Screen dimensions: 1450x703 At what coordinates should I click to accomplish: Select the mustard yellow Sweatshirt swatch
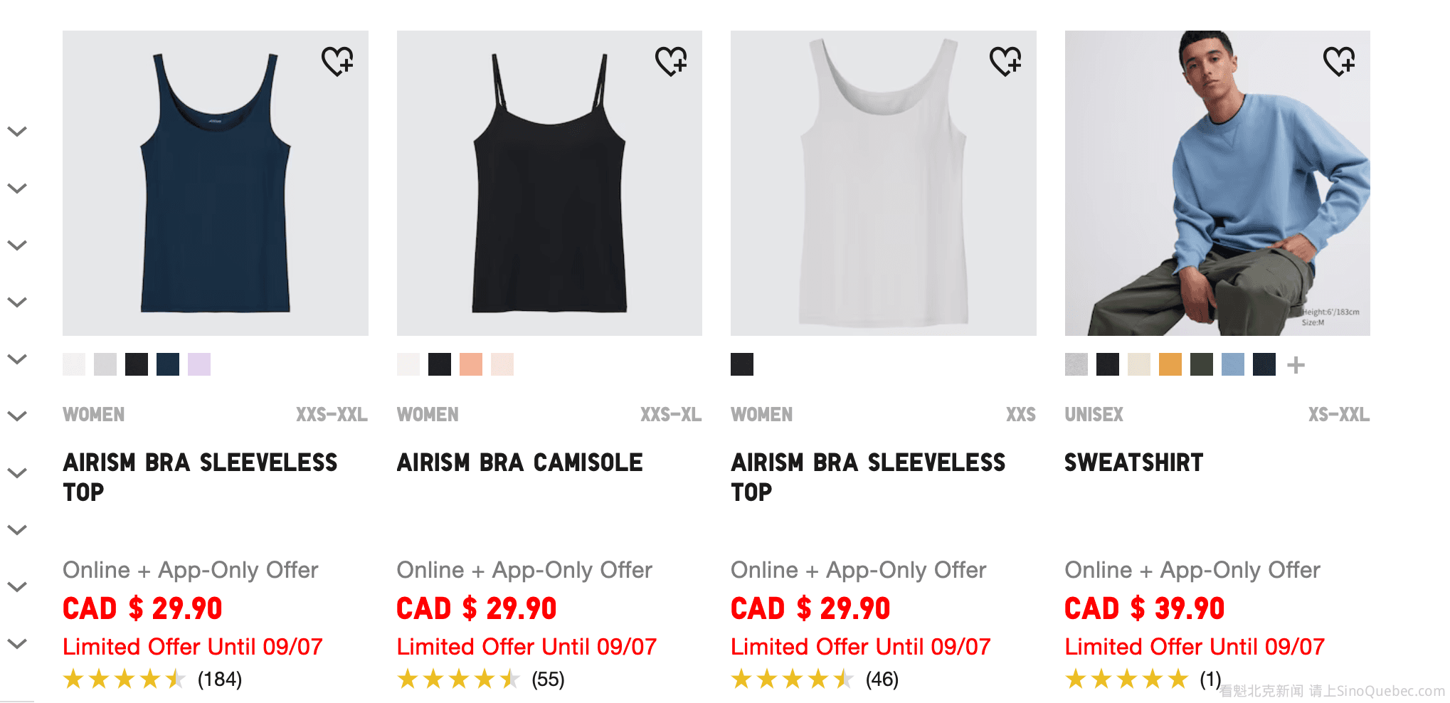pos(1170,364)
